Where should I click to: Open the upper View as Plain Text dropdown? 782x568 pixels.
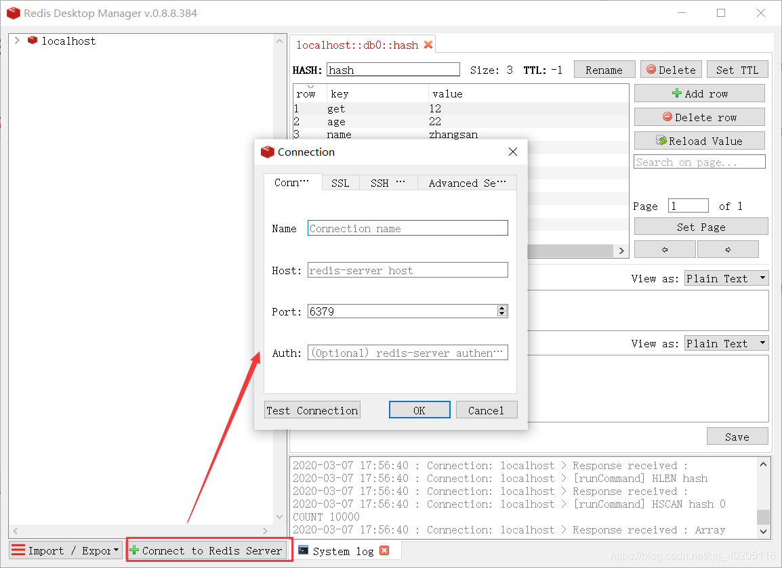point(726,278)
